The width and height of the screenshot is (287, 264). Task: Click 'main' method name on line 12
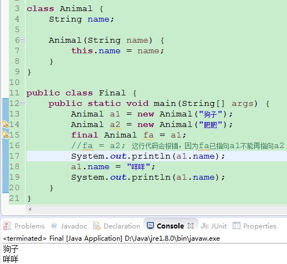pos(165,103)
